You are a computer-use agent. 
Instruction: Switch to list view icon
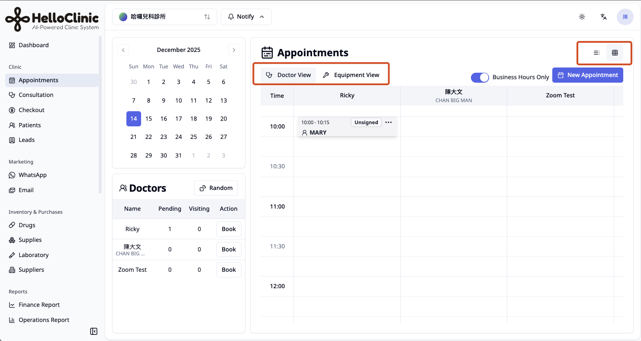pos(596,53)
